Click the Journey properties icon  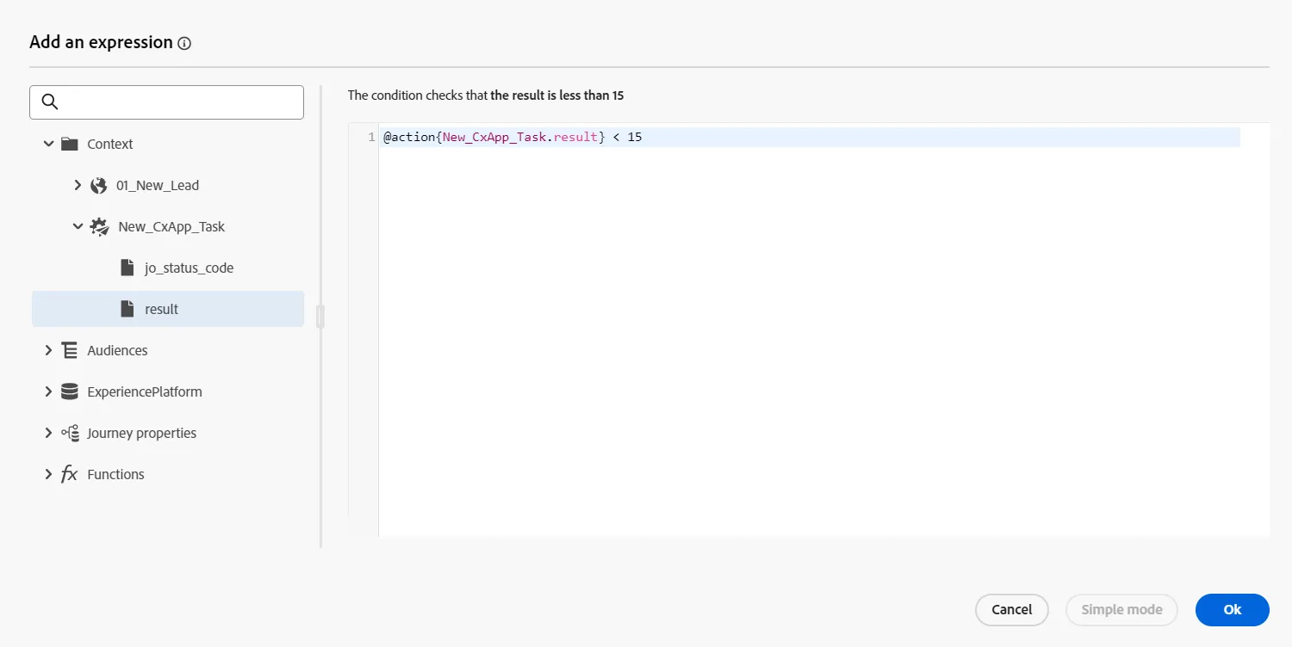70,433
